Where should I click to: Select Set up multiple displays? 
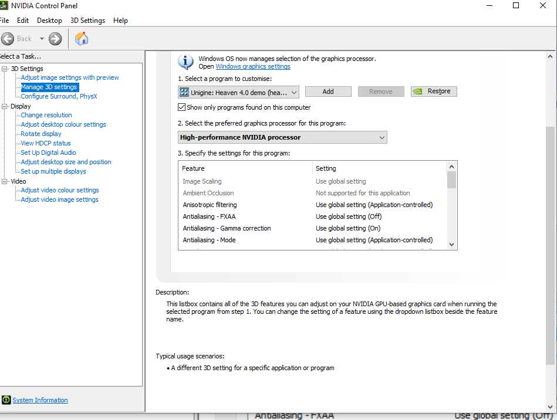(53, 171)
